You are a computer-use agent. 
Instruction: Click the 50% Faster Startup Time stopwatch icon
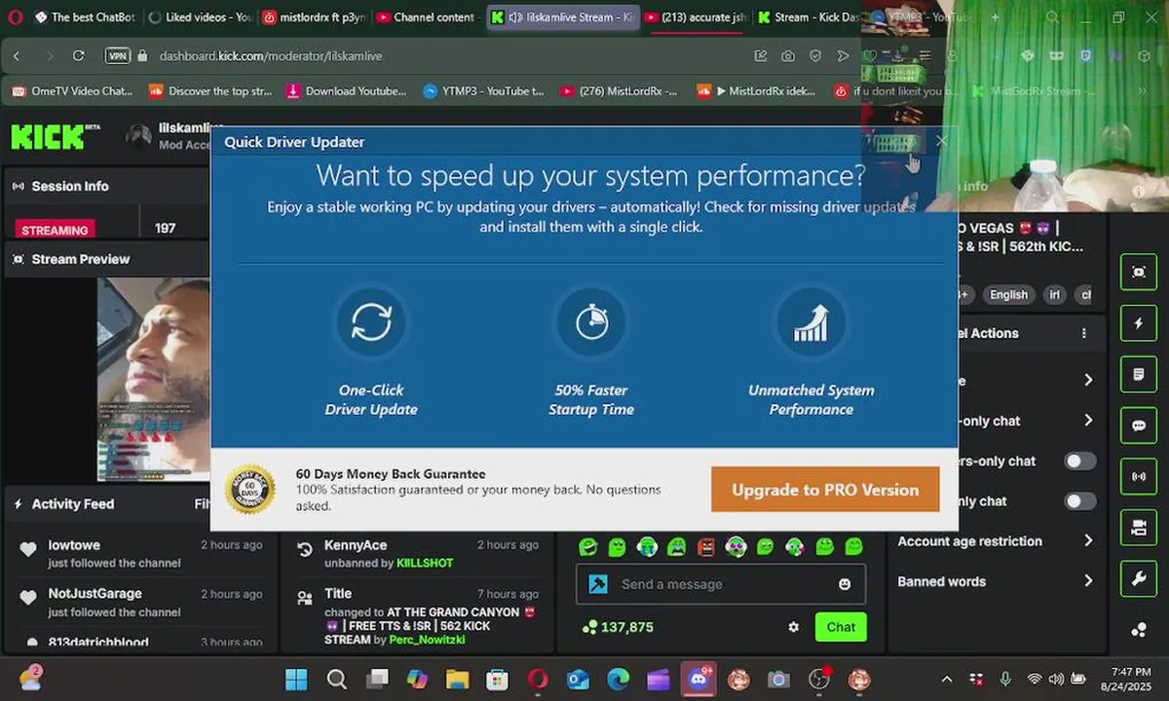click(x=591, y=322)
